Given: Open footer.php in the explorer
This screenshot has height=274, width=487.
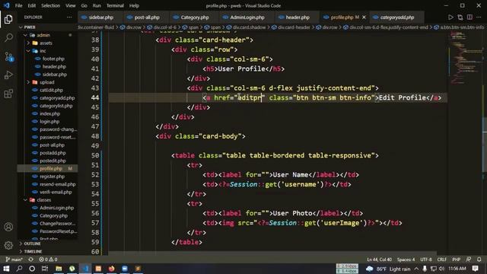Looking at the screenshot, I should point(53,59).
